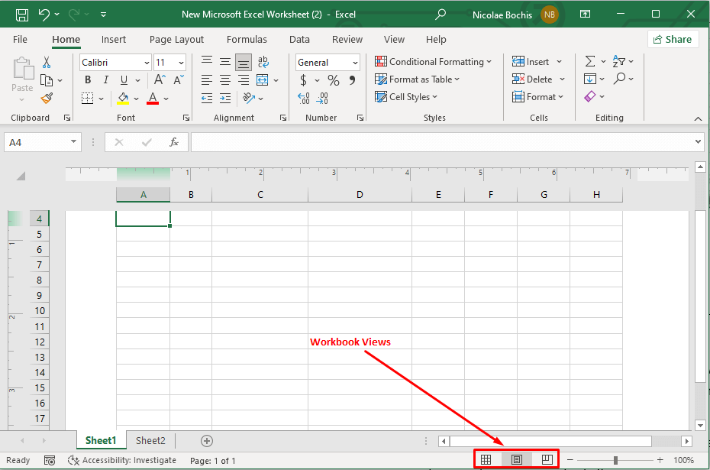710x470 pixels.
Task: Switch to Page Break Preview view
Action: tap(547, 459)
